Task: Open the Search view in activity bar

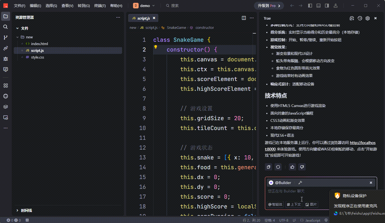Action: [x=5, y=27]
